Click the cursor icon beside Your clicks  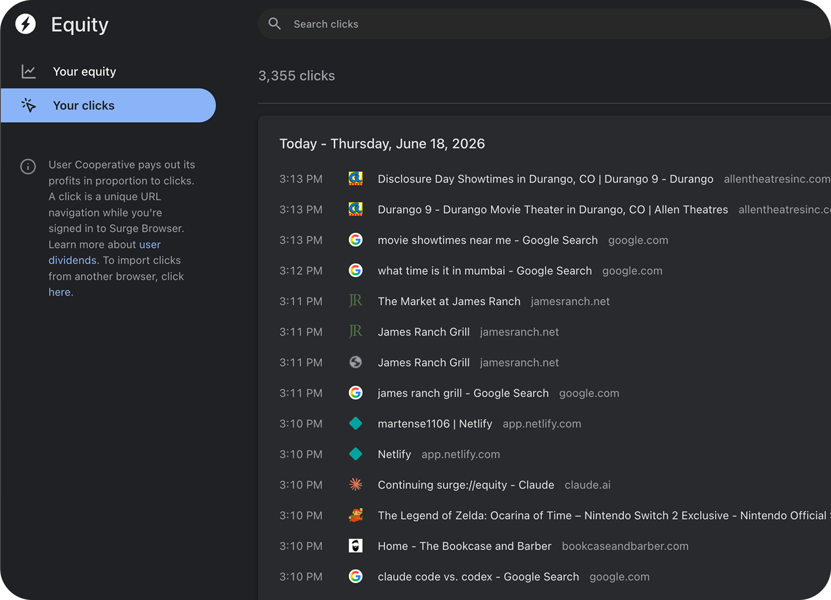[28, 105]
